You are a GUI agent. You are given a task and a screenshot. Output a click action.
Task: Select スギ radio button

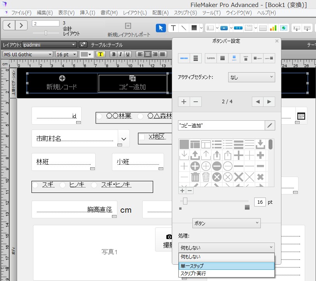coord(35,185)
